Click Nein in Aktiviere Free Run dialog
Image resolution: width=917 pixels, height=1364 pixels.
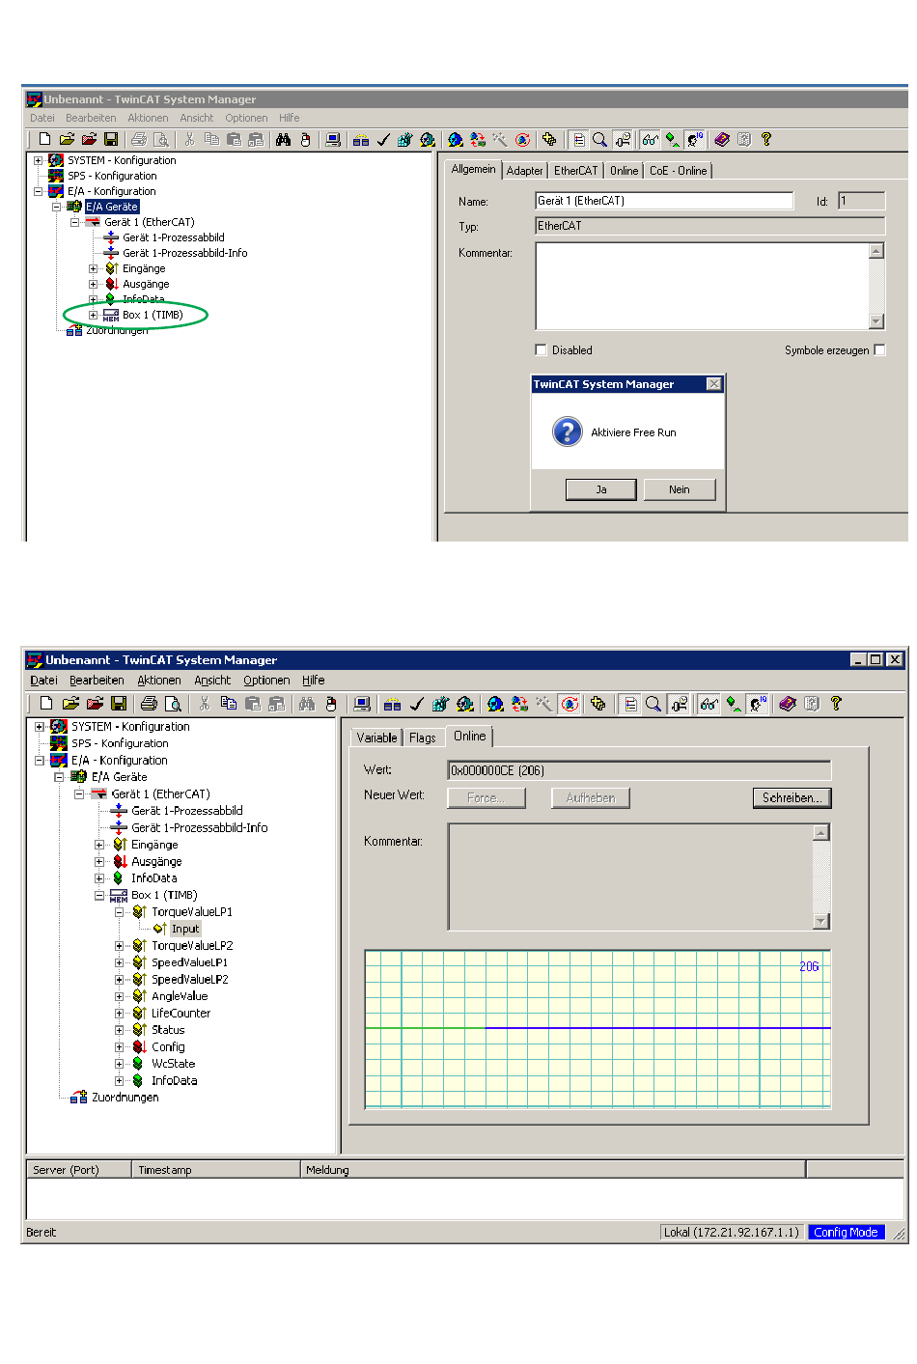click(x=680, y=489)
